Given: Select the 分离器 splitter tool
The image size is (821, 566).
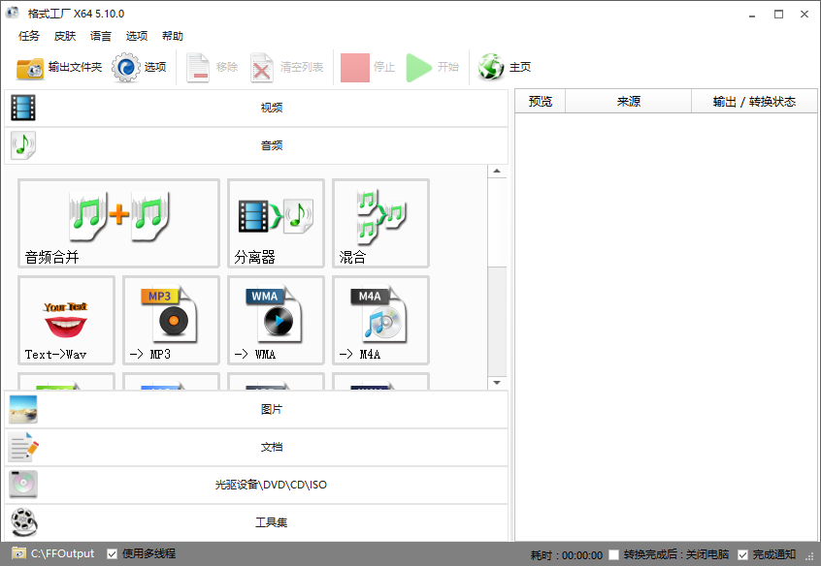Looking at the screenshot, I should click(x=276, y=223).
